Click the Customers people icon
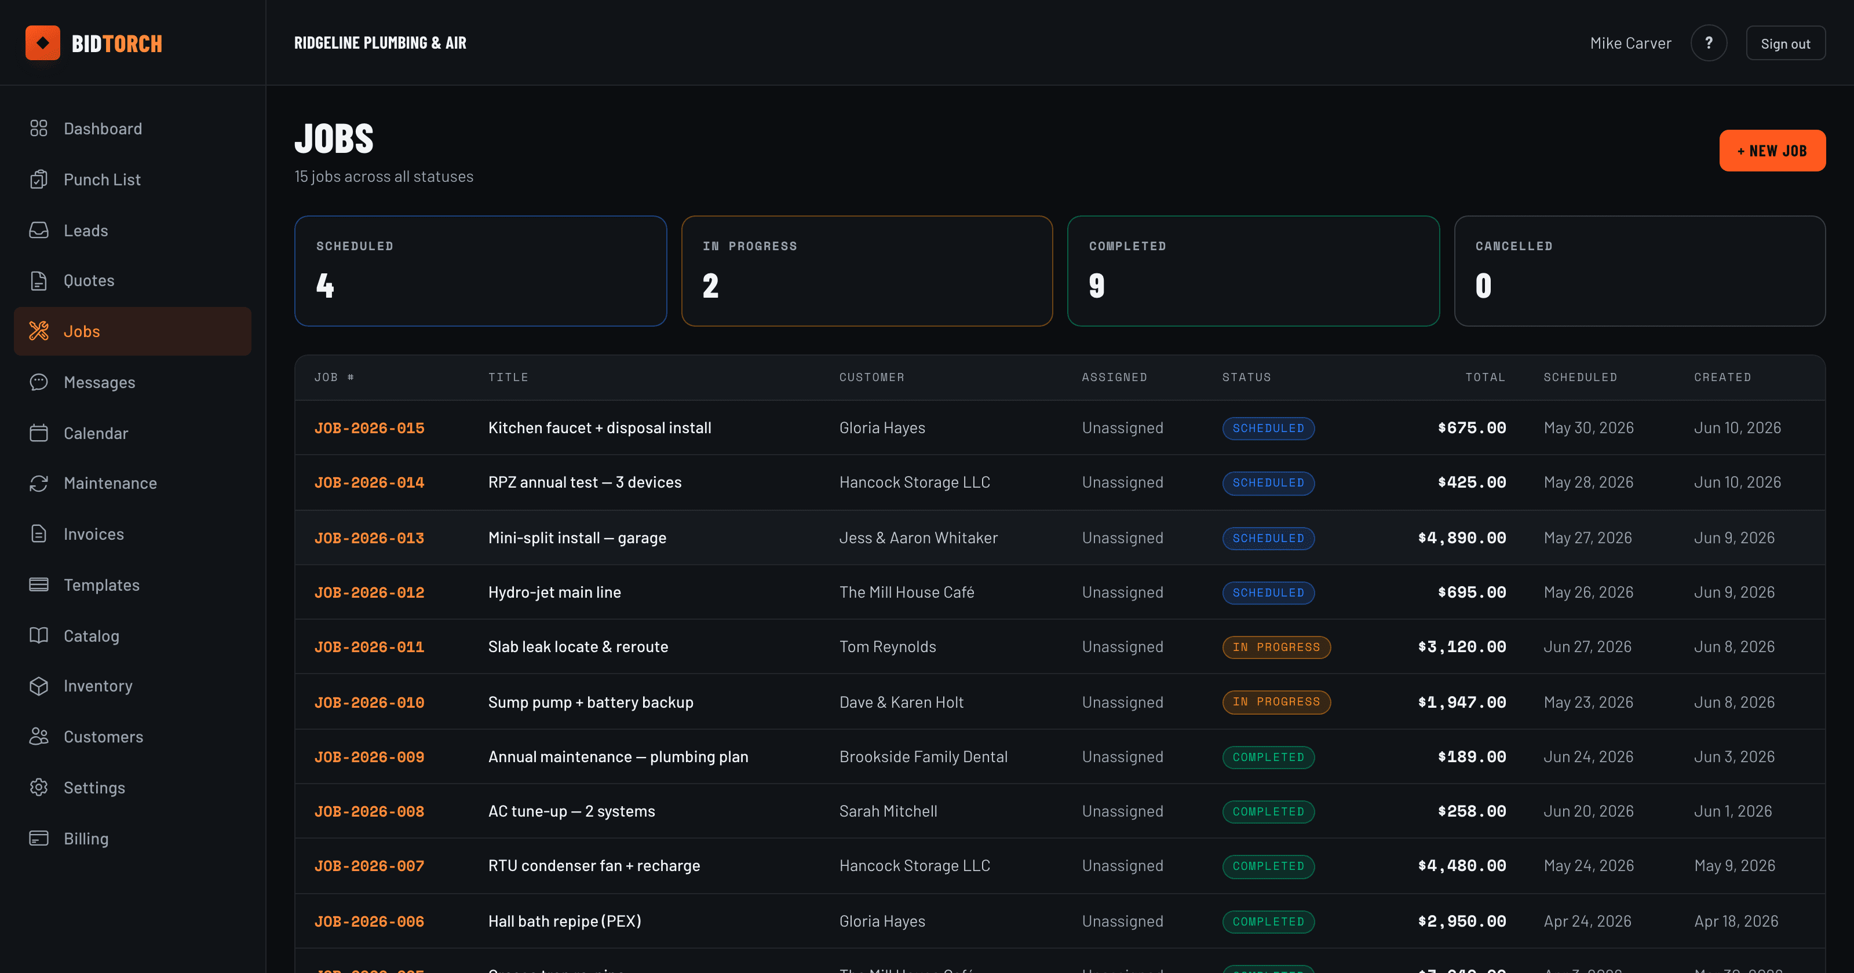 [39, 736]
